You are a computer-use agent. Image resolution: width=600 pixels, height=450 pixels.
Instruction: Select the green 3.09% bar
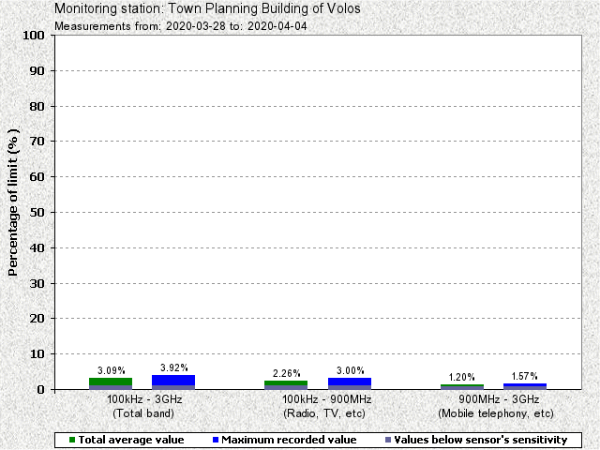[111, 383]
